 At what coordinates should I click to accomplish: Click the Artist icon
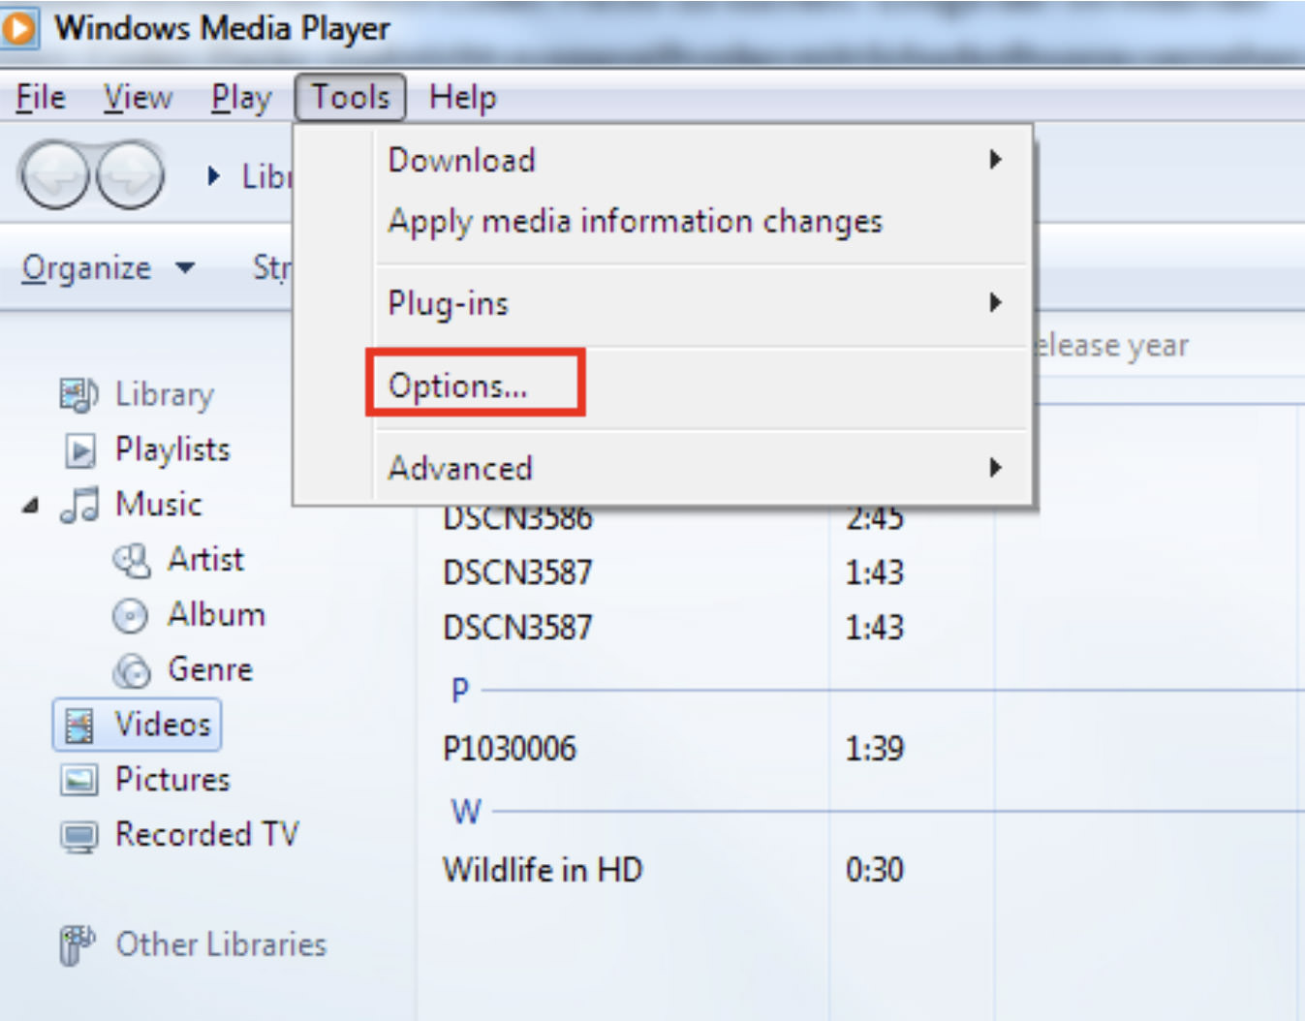coord(132,561)
